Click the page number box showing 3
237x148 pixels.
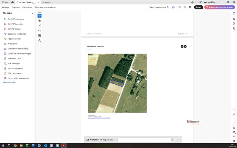[x=234, y=110]
